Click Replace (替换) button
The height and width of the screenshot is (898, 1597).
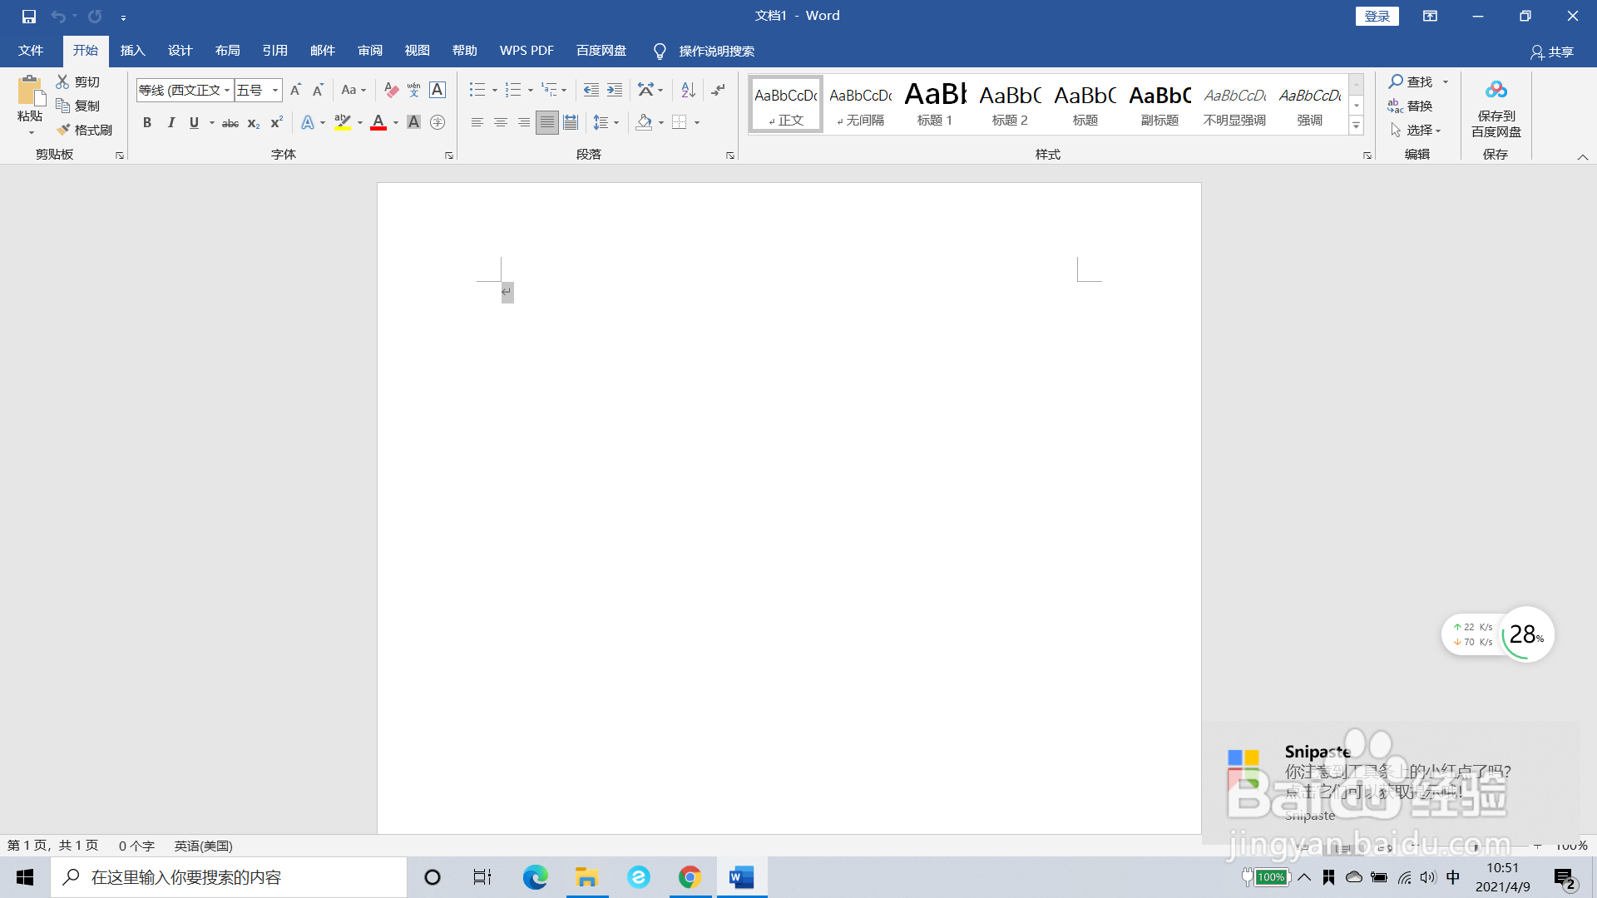click(1410, 106)
